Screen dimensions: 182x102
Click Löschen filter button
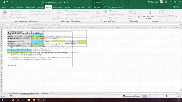point(113,11)
